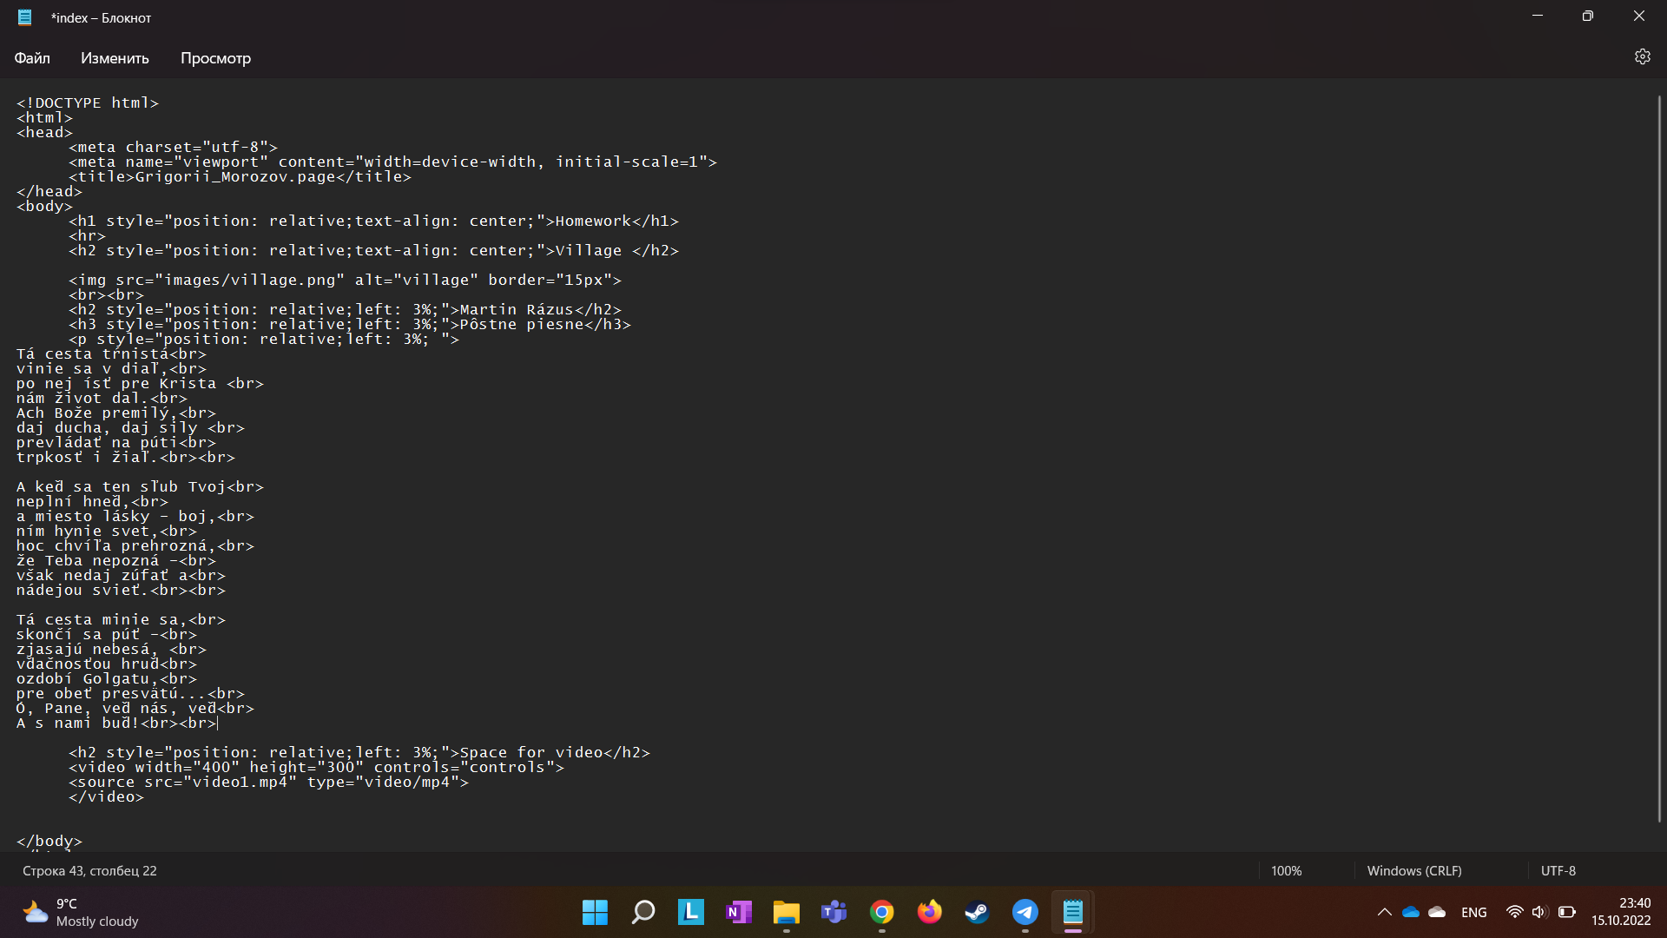Viewport: 1667px width, 938px height.
Task: Expand hidden system tray icons chevron
Action: [x=1385, y=912]
